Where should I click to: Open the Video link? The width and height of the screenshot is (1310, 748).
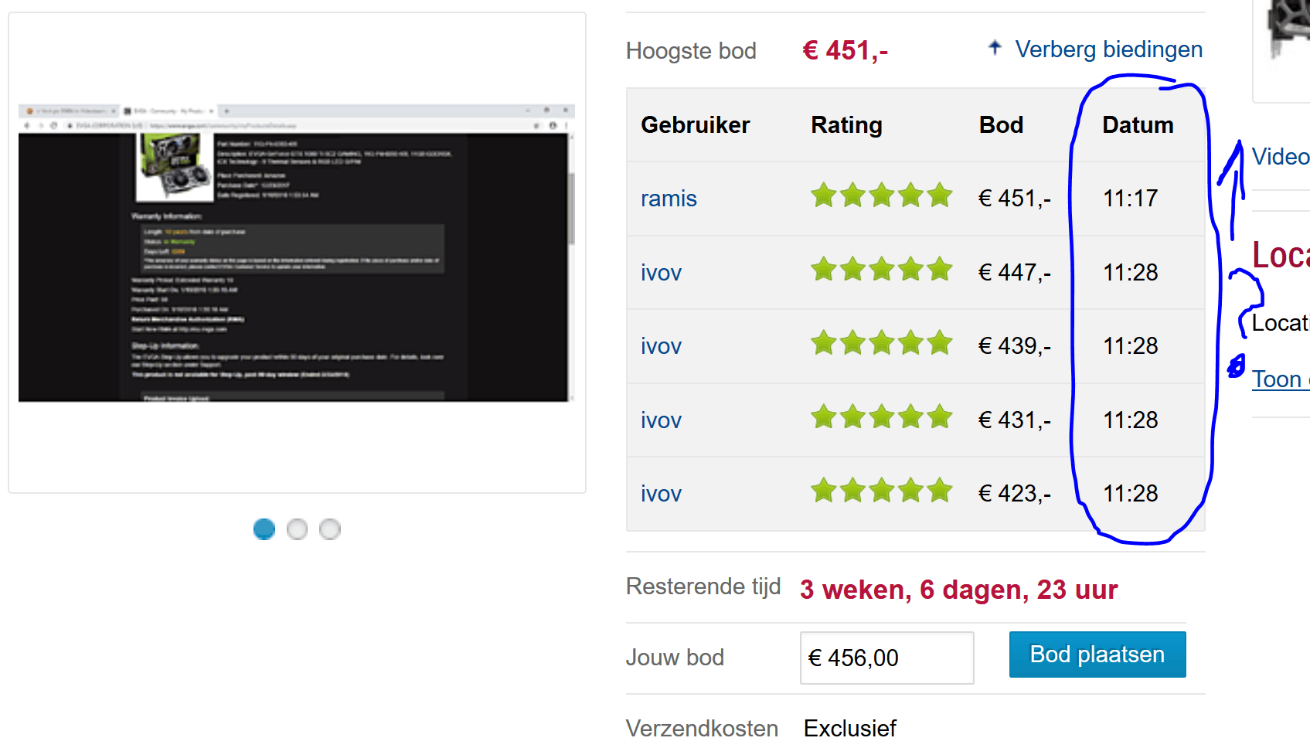[1280, 157]
